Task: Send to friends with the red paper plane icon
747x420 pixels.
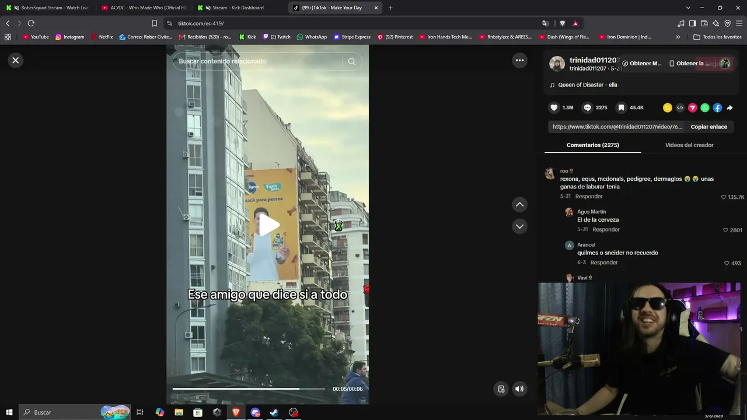Action: tap(693, 108)
